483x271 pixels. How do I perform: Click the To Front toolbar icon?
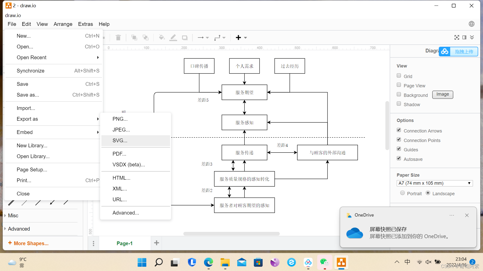tap(134, 38)
